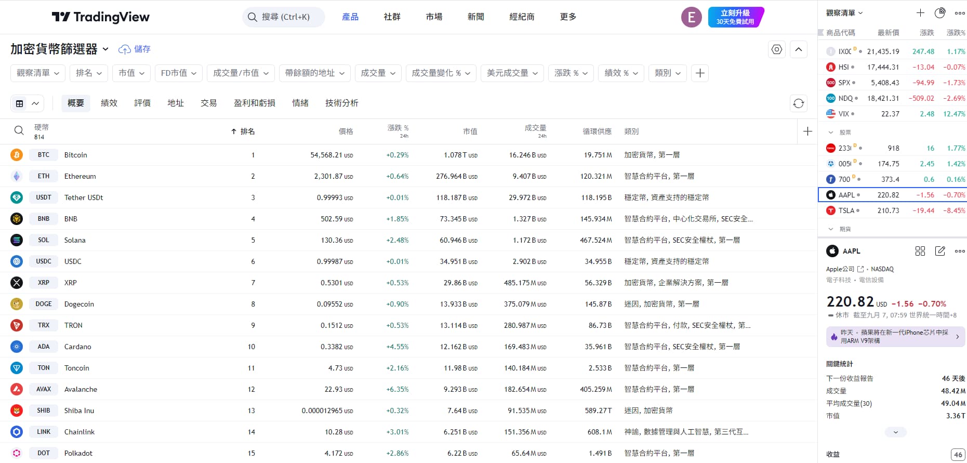Screen dimensions: 967x463
Task: Expand more key statistics chevron
Action: point(895,432)
